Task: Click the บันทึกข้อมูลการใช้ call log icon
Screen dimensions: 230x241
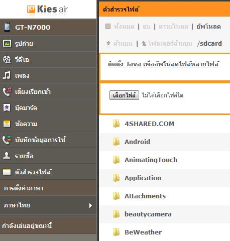Action: coord(7,140)
